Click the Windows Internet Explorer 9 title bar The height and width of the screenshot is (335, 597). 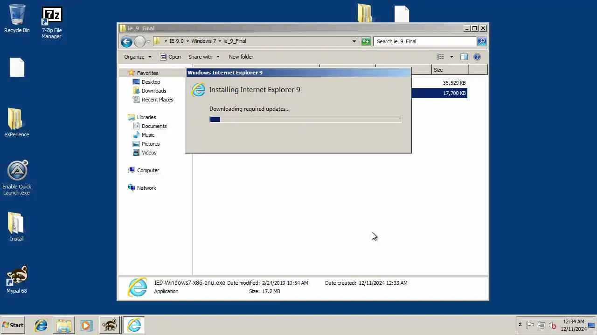click(x=298, y=73)
